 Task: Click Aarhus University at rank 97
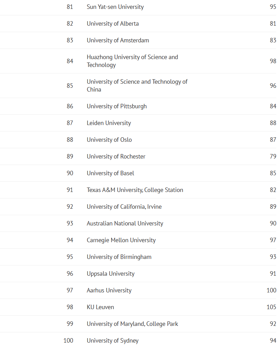coord(109,290)
